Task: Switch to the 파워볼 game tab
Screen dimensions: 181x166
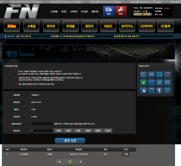Action: [71, 26]
